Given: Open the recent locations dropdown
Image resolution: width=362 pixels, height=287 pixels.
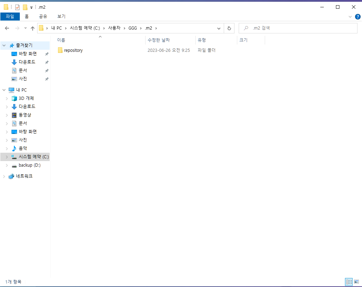Looking at the screenshot, I should coord(25,28).
